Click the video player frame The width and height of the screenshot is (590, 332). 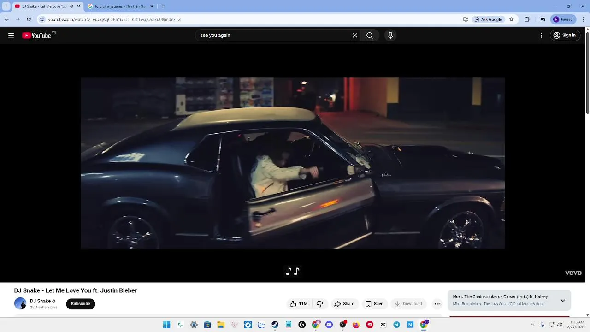293,163
